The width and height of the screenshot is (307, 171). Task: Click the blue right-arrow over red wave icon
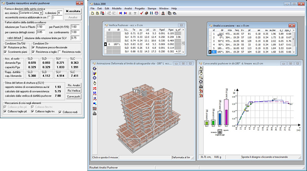(95, 99)
